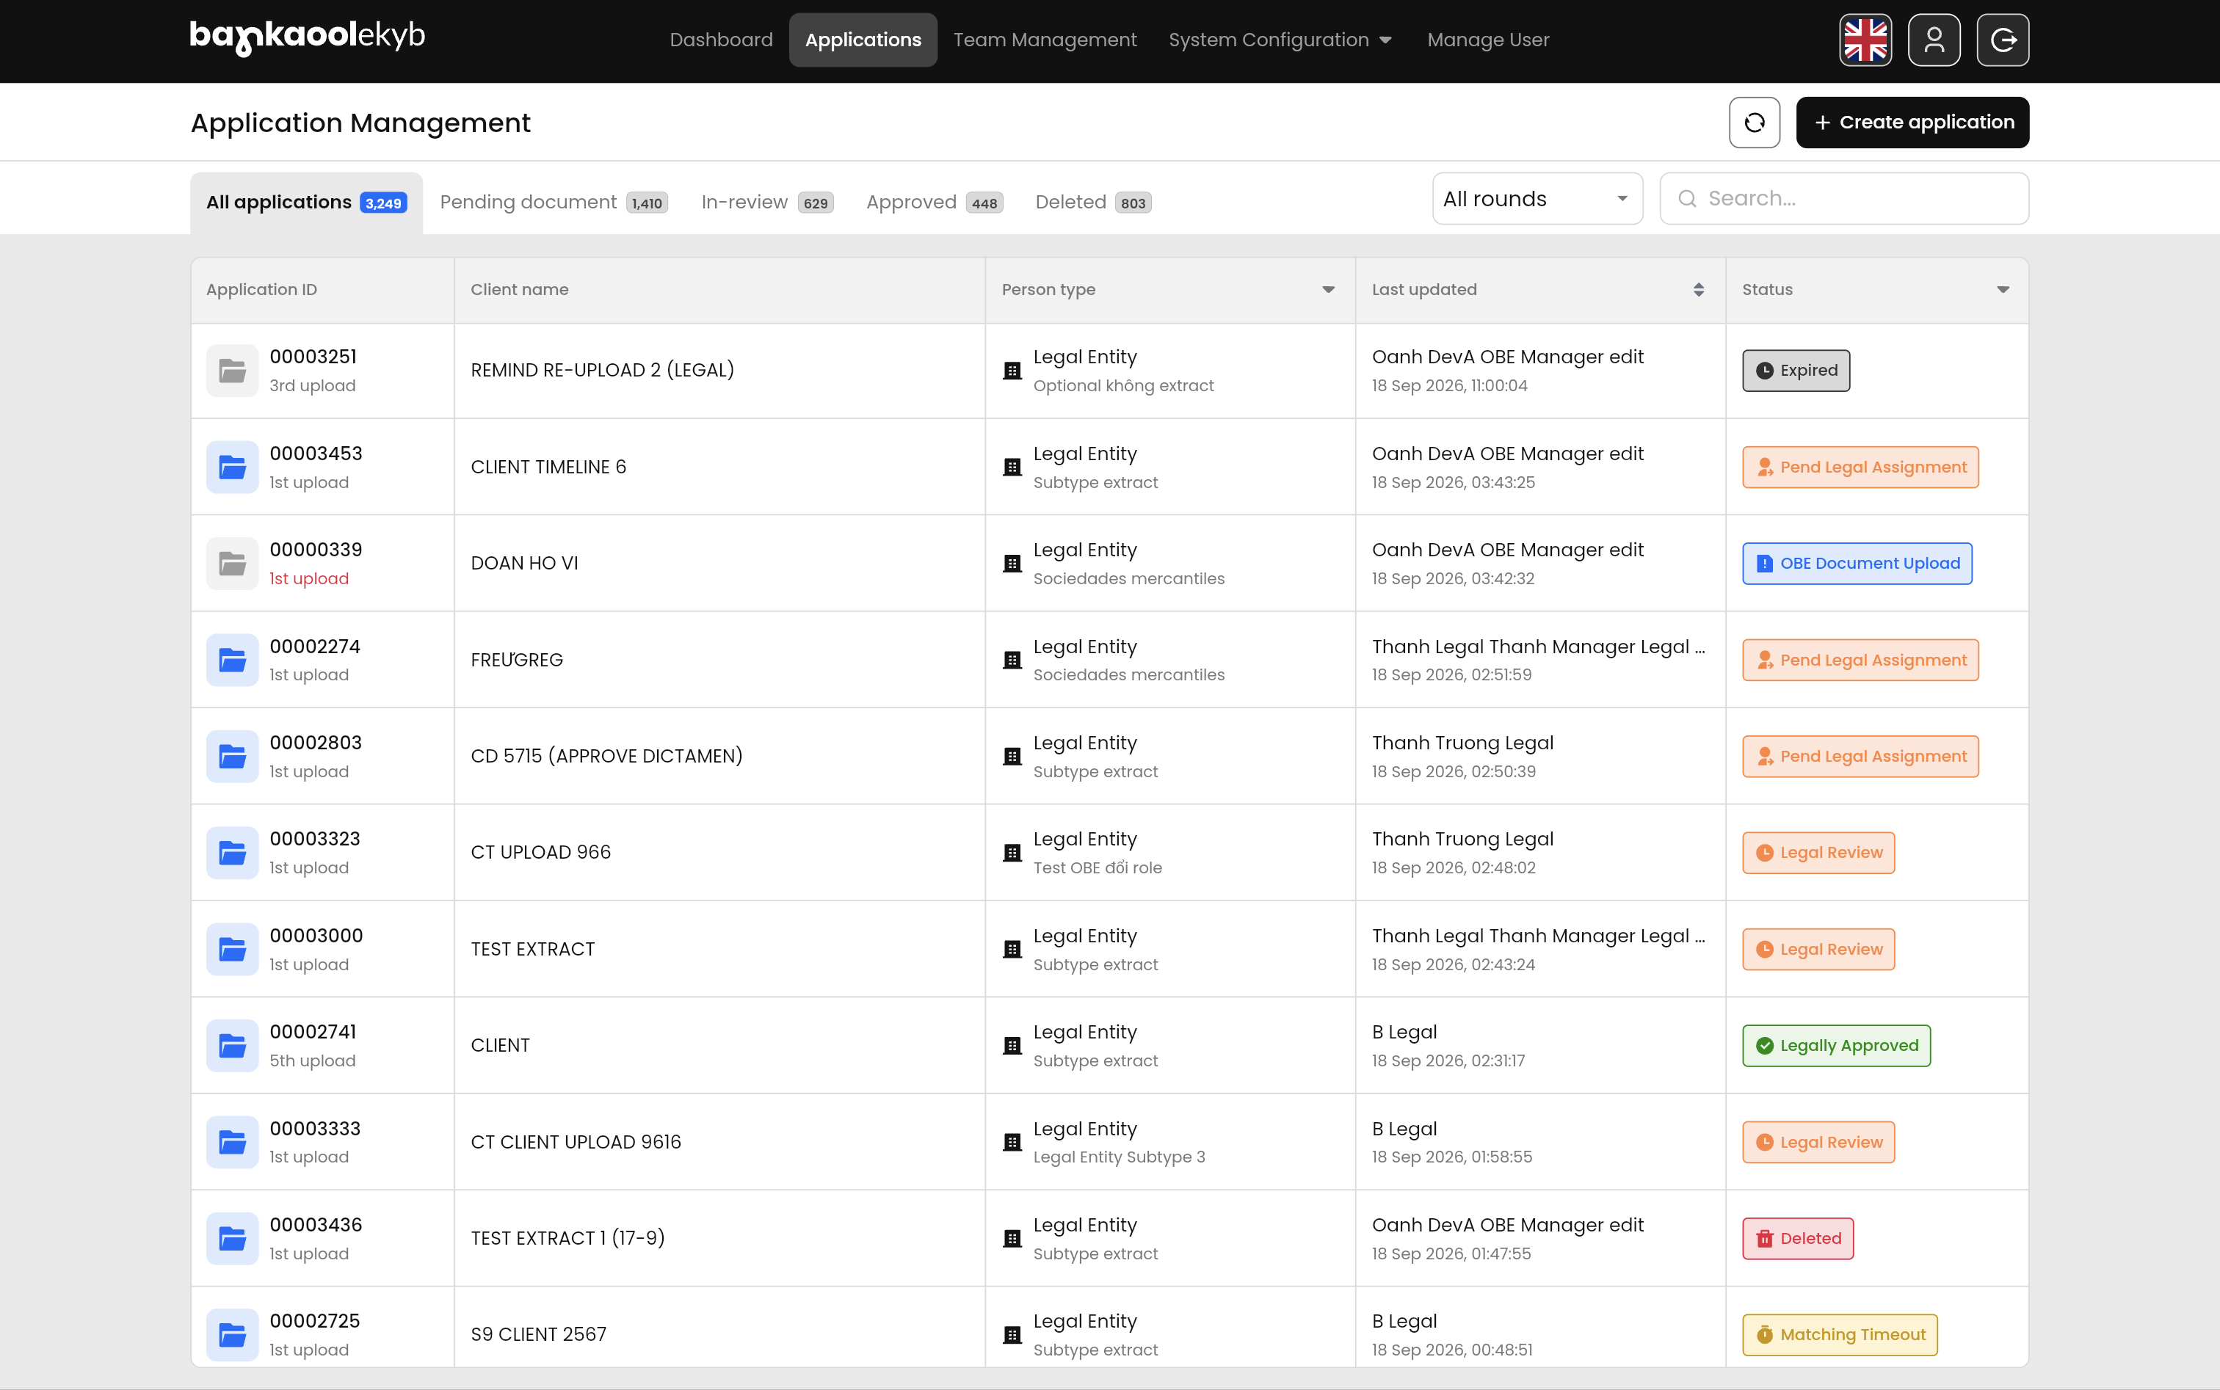
Task: Toggle Last updated column sort arrows
Action: [x=1699, y=290]
